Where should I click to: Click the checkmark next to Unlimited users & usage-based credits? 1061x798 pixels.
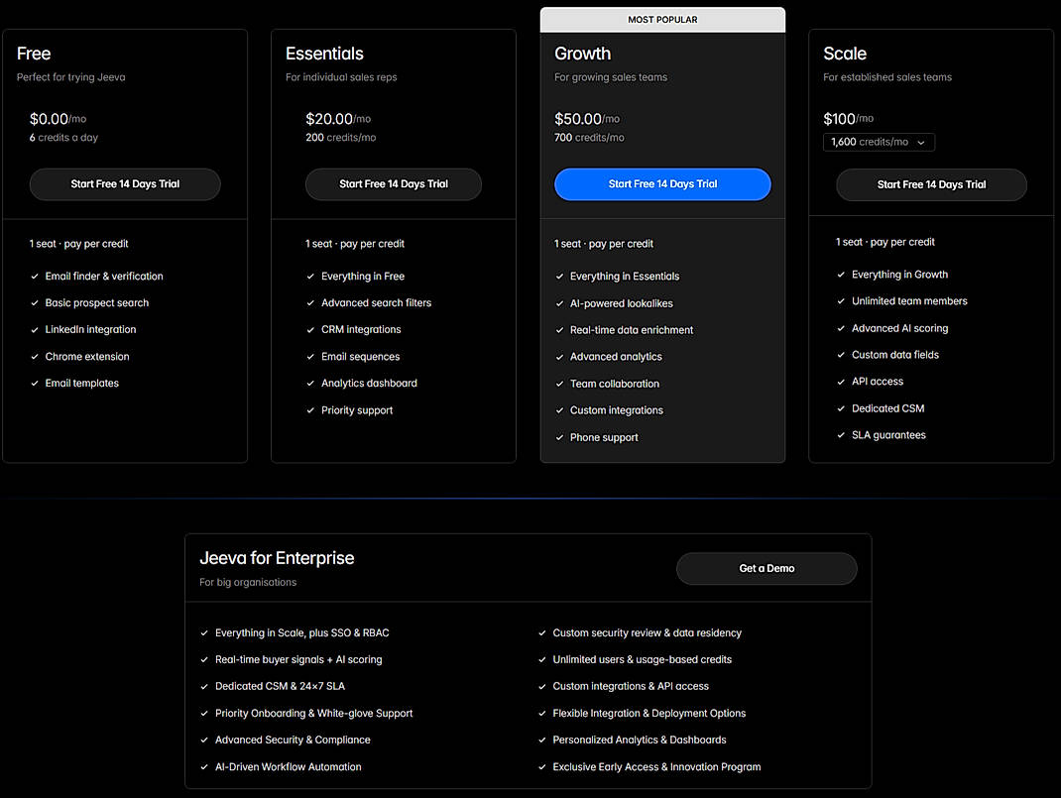(539, 658)
